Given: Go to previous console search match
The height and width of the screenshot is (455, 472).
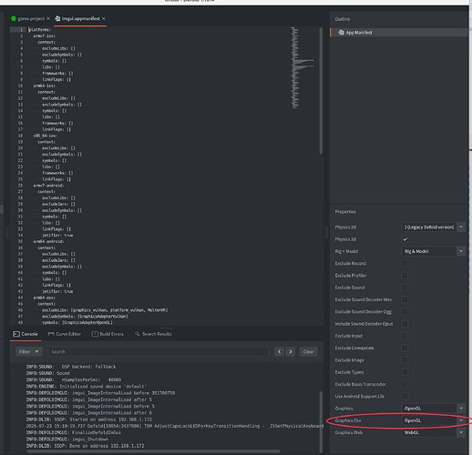Looking at the screenshot, I should tap(280, 351).
